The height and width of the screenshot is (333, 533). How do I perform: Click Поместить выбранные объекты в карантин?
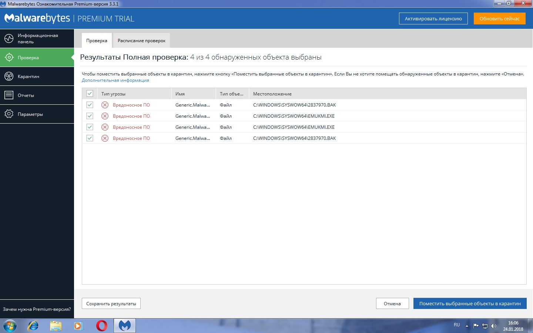point(470,303)
